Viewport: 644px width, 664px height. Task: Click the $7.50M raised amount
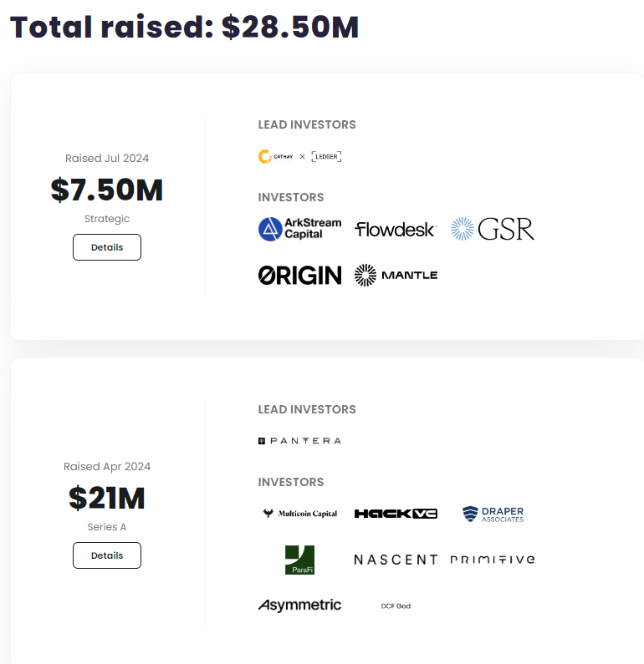tap(107, 190)
